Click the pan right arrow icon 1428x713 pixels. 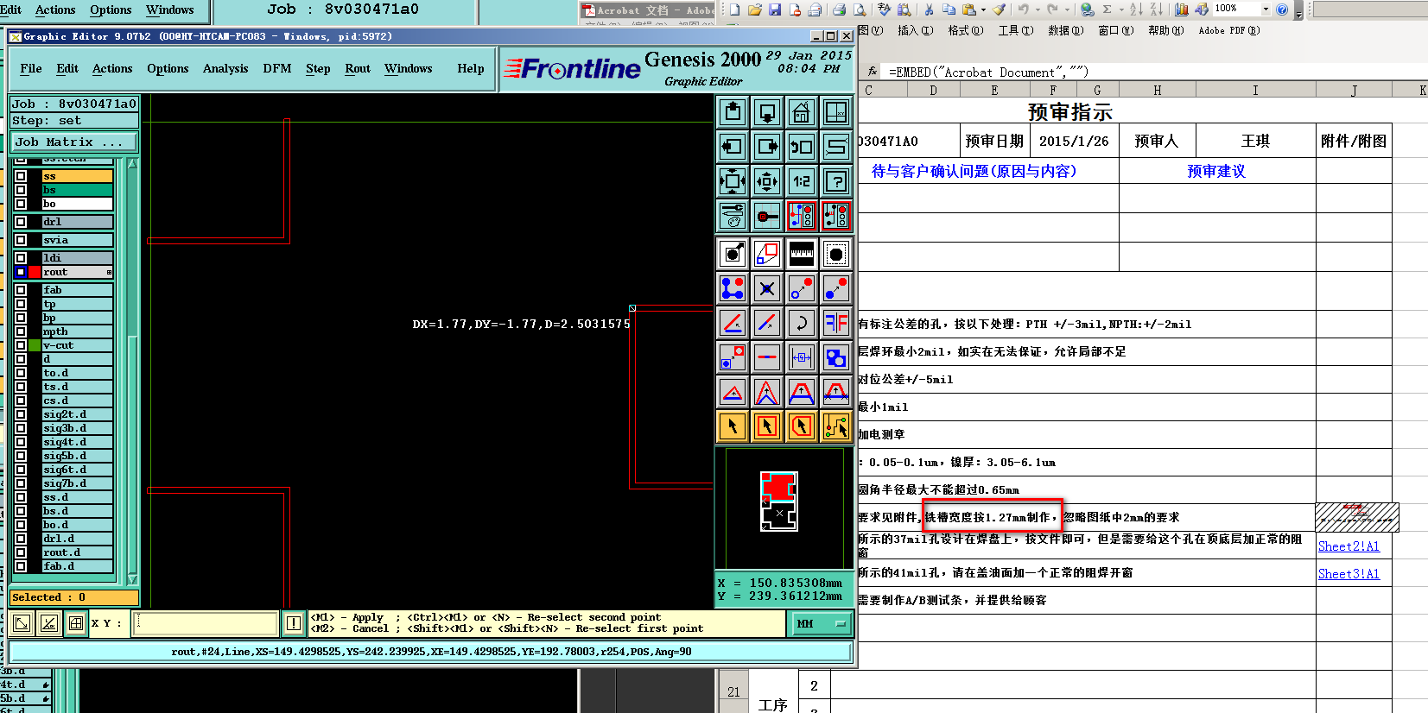pyautogui.click(x=767, y=147)
